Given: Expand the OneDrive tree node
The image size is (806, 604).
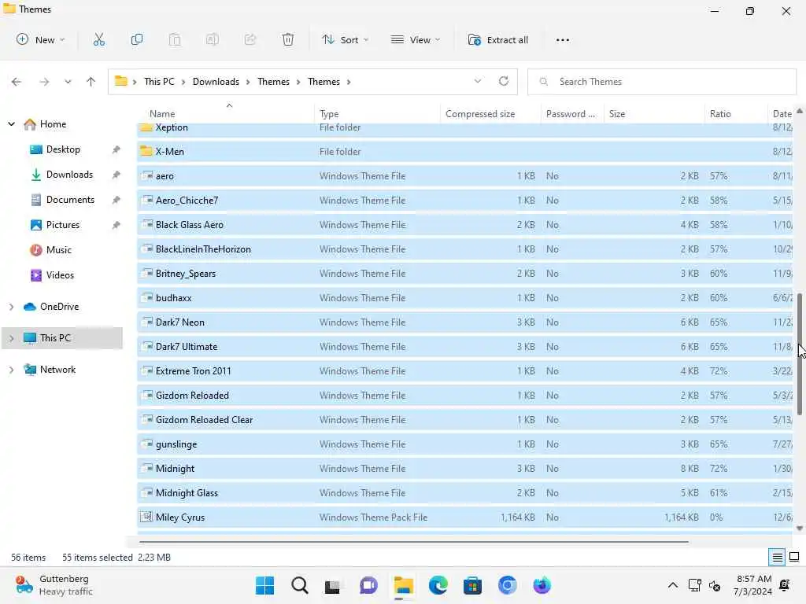Looking at the screenshot, I should pyautogui.click(x=11, y=307).
